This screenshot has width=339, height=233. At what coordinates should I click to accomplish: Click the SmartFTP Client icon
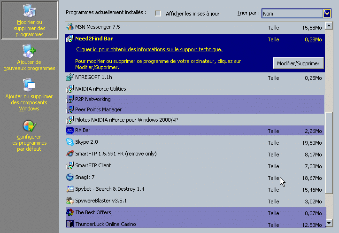[x=70, y=165]
